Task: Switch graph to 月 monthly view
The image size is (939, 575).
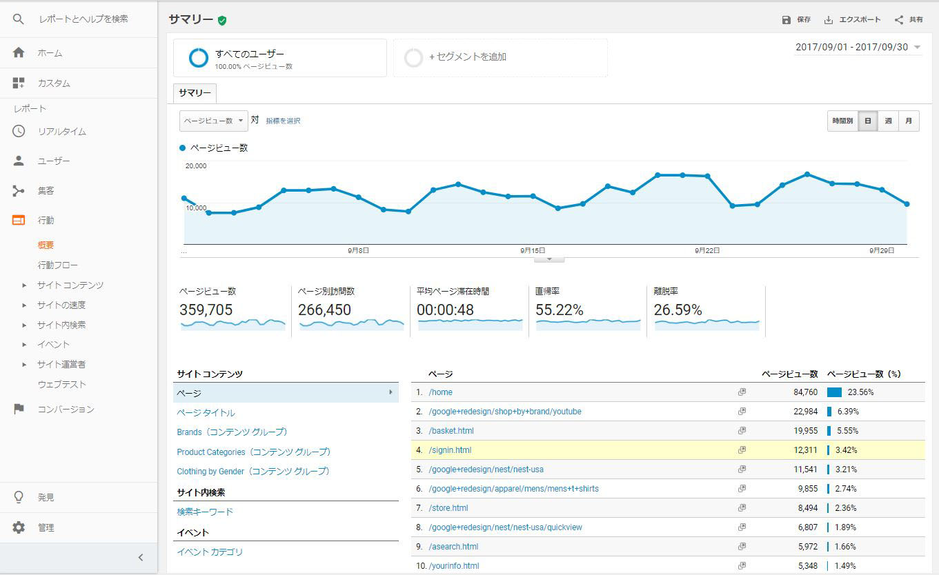Action: click(x=909, y=121)
